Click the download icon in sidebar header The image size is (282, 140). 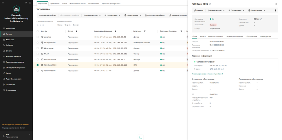pos(30,3)
